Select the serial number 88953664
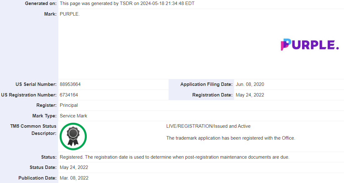This screenshot has height=183, width=344. pos(70,84)
